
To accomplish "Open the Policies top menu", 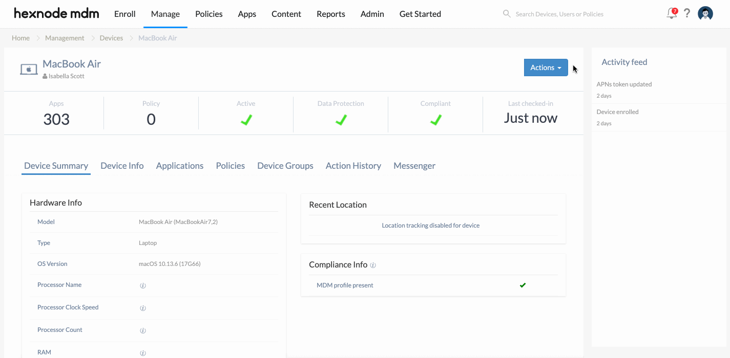I will pyautogui.click(x=209, y=14).
